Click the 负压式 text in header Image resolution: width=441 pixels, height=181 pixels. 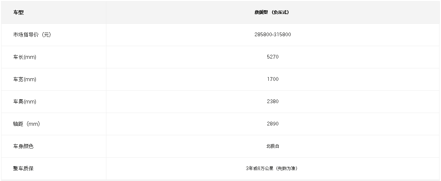coord(281,12)
